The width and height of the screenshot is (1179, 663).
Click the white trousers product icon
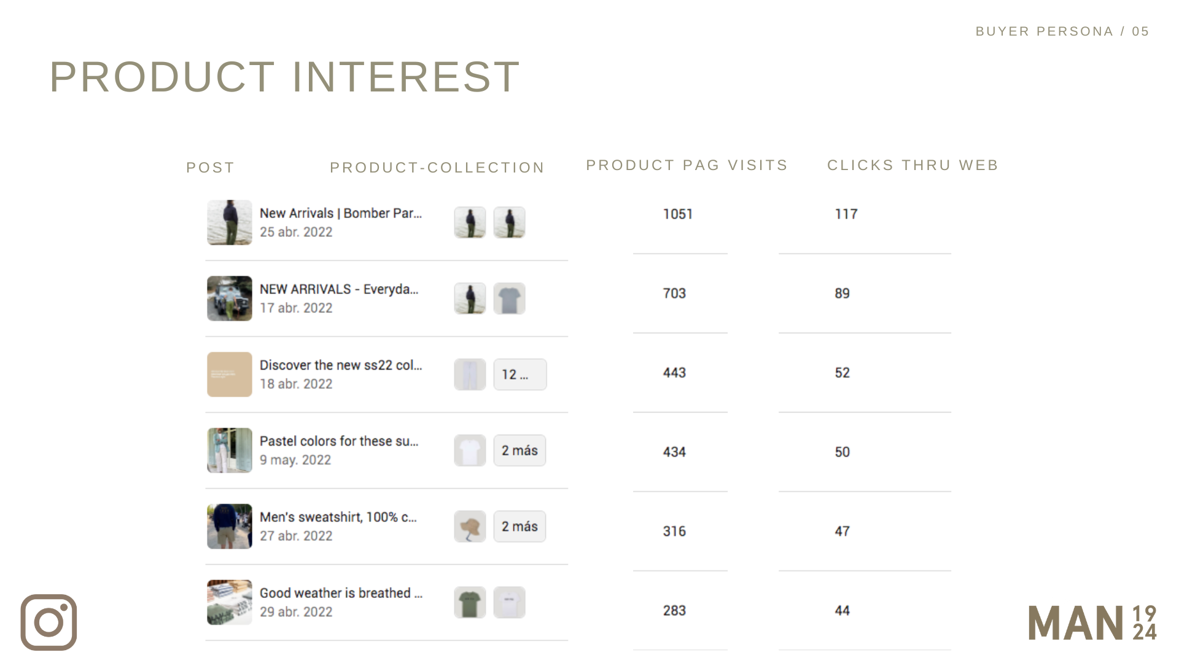(x=470, y=374)
